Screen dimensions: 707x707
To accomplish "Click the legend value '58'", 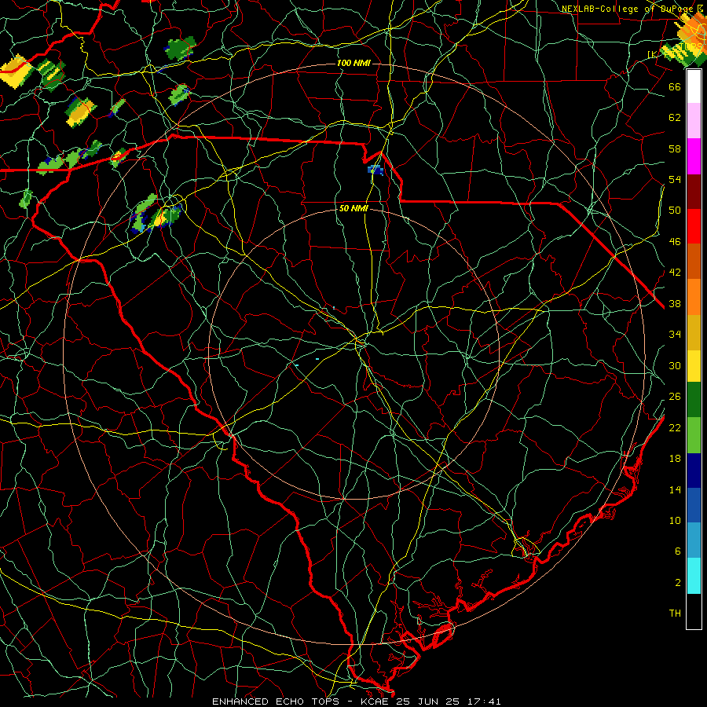I will pyautogui.click(x=675, y=148).
